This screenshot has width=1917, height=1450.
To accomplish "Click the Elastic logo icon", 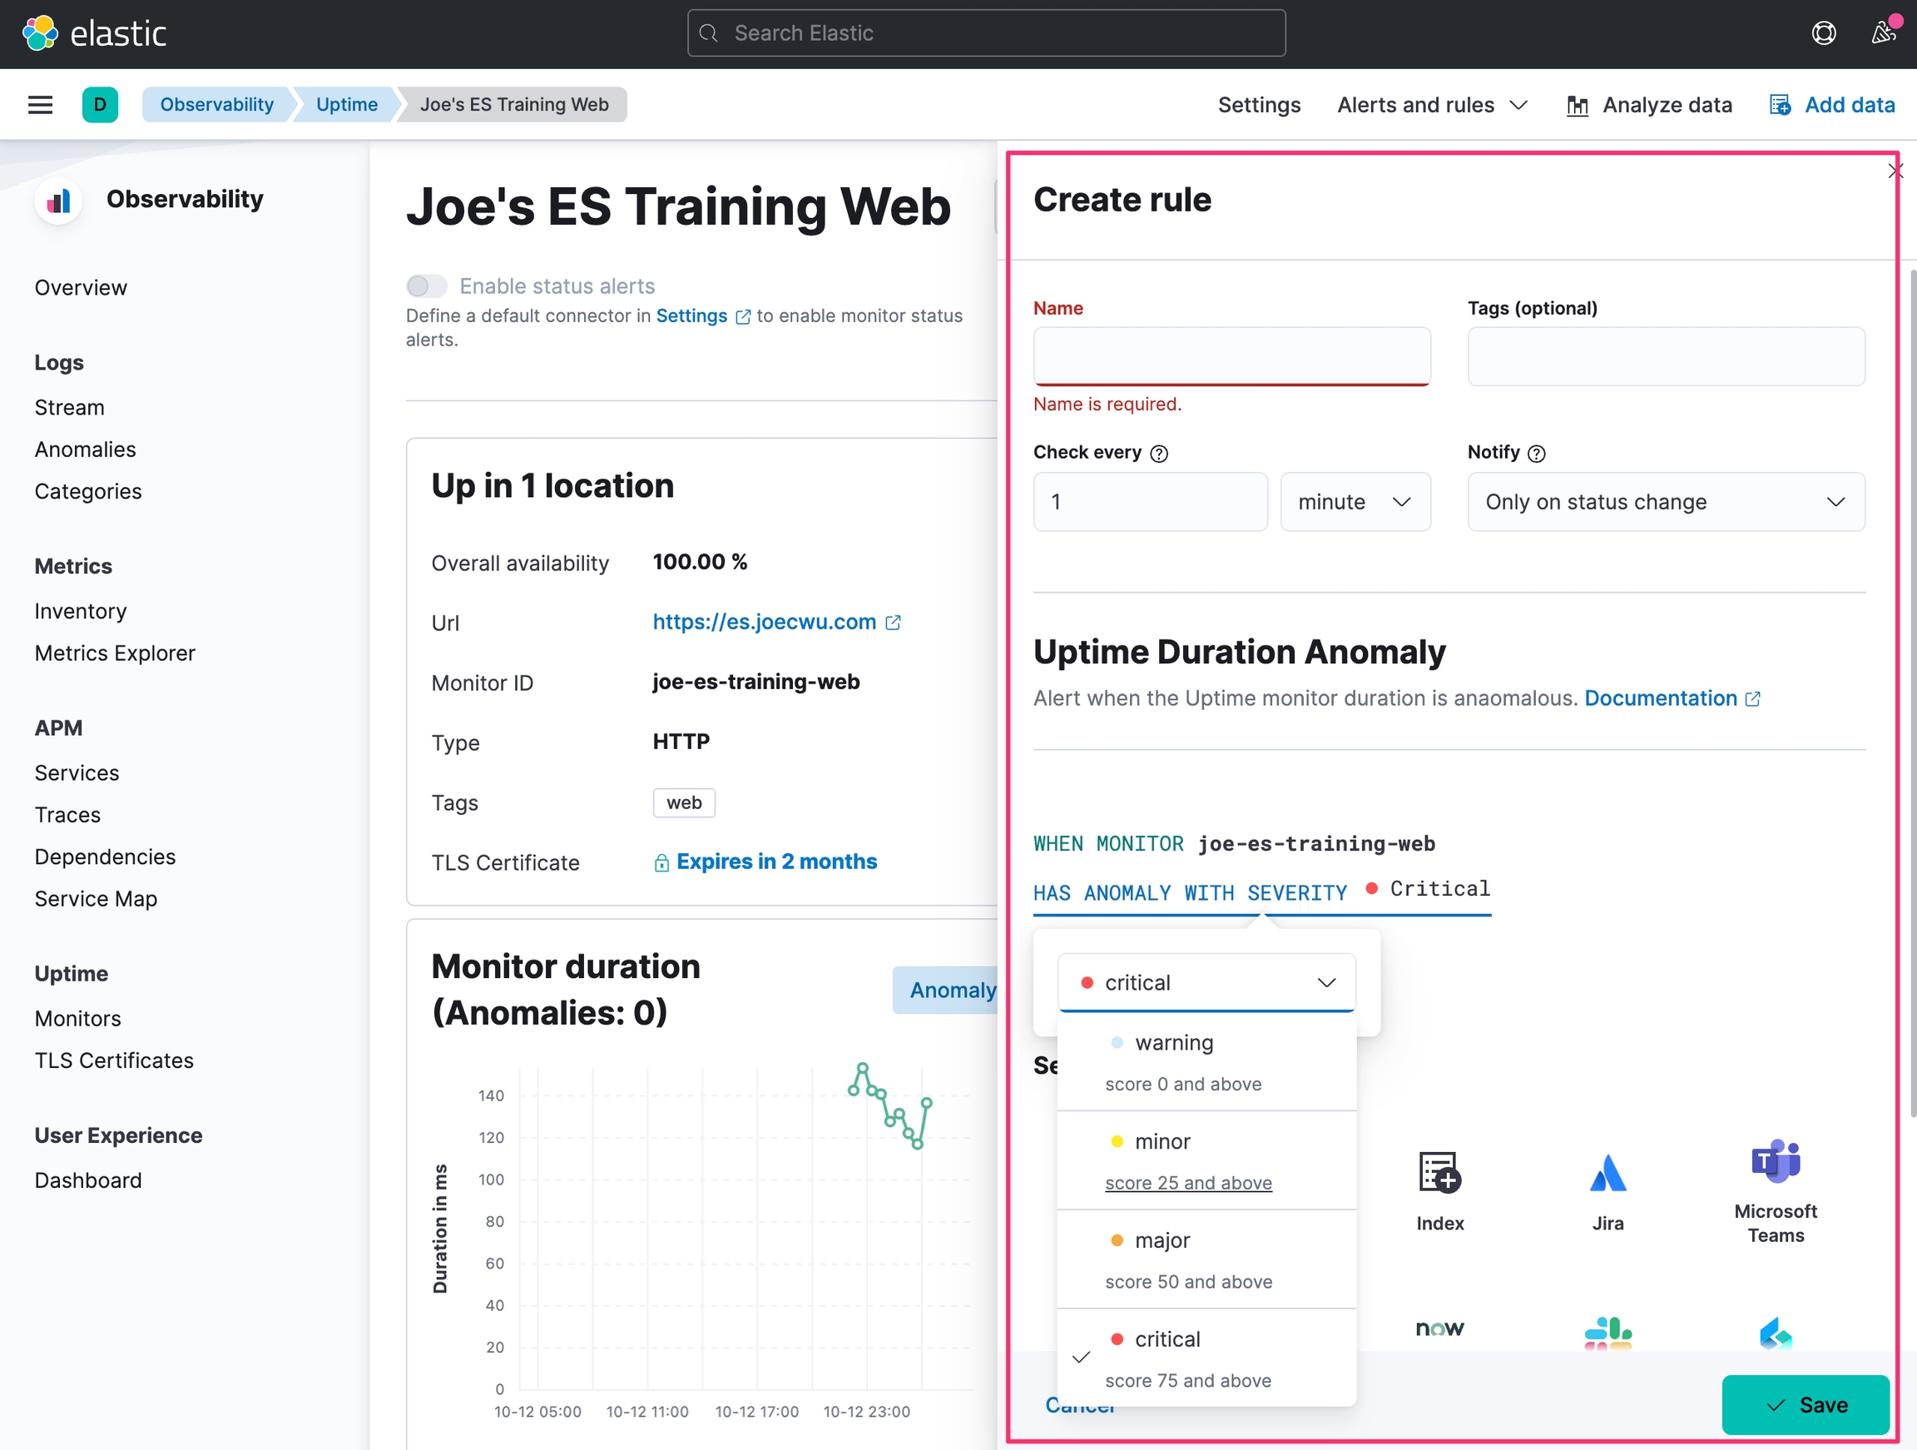I will point(40,33).
